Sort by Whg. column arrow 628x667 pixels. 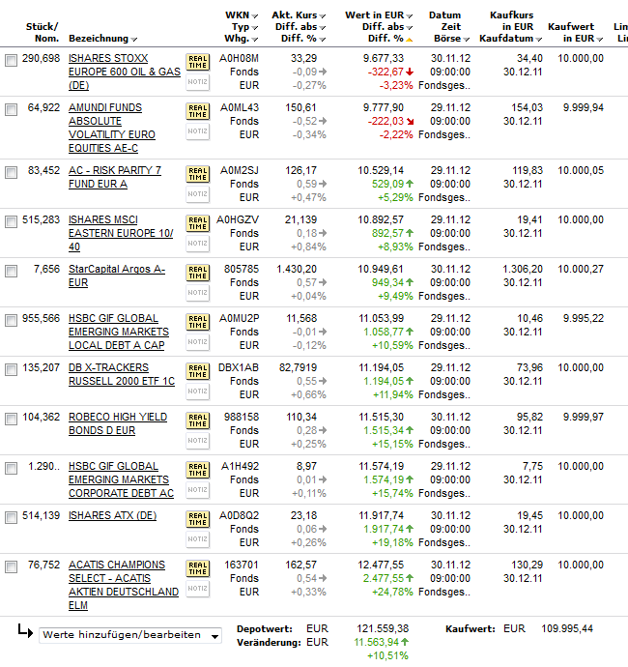click(x=255, y=40)
